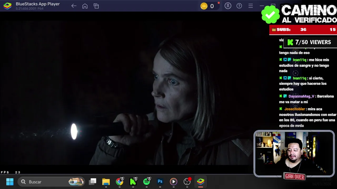
Task: Click the gold coin points icon
Action: click(204, 6)
